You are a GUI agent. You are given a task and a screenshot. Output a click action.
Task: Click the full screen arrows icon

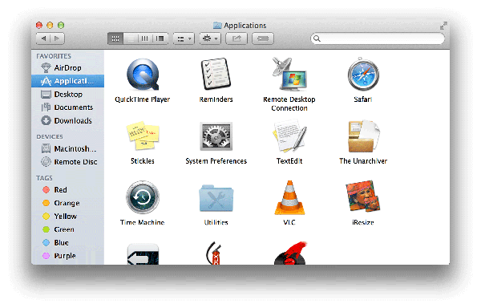[x=443, y=26]
